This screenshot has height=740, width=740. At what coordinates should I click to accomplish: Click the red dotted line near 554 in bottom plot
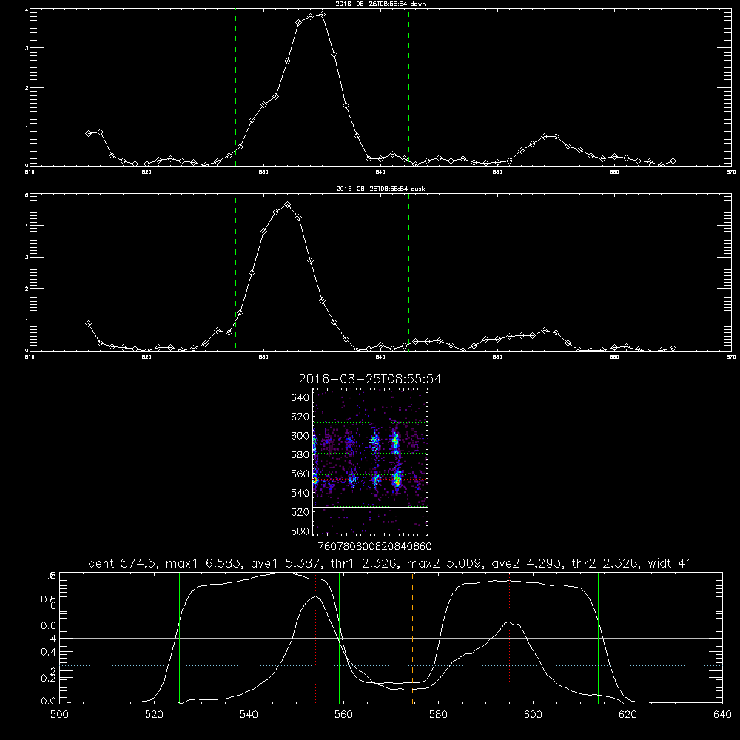[316, 639]
